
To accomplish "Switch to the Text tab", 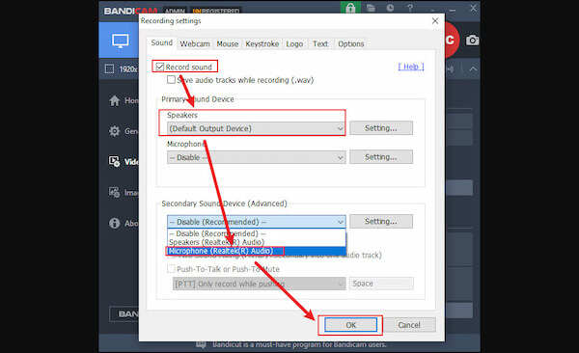I will 320,44.
